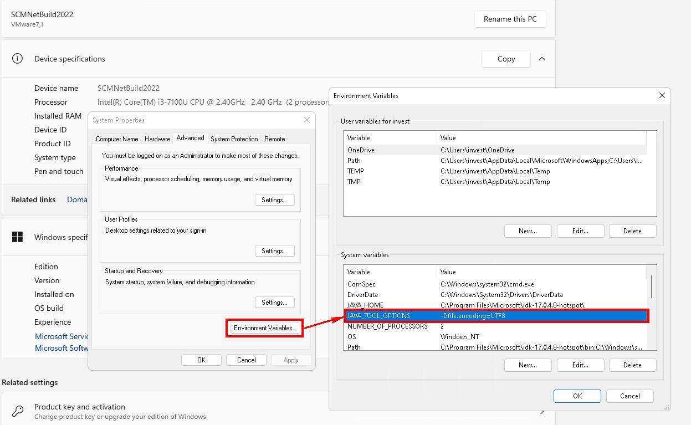The image size is (691, 425).
Task: Edit the JAVA_TOOL_OPTIONS variable
Action: 580,365
